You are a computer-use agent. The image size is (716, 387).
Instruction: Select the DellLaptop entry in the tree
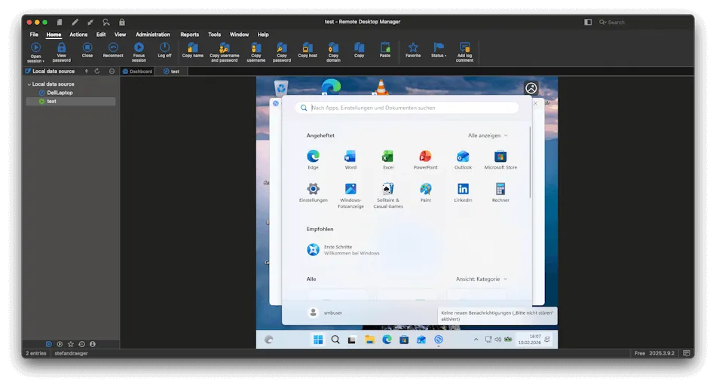pyautogui.click(x=60, y=93)
